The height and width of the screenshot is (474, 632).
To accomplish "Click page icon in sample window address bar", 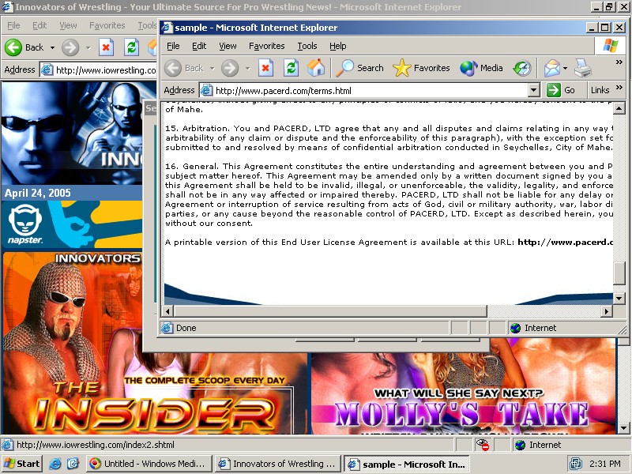I will [206, 90].
